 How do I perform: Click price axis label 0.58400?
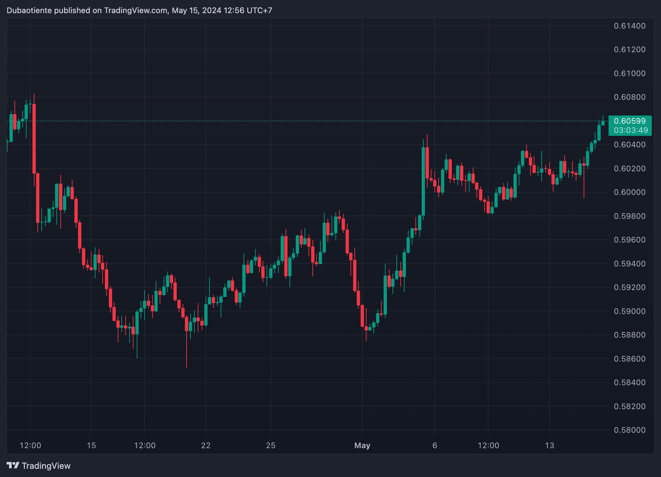(630, 383)
